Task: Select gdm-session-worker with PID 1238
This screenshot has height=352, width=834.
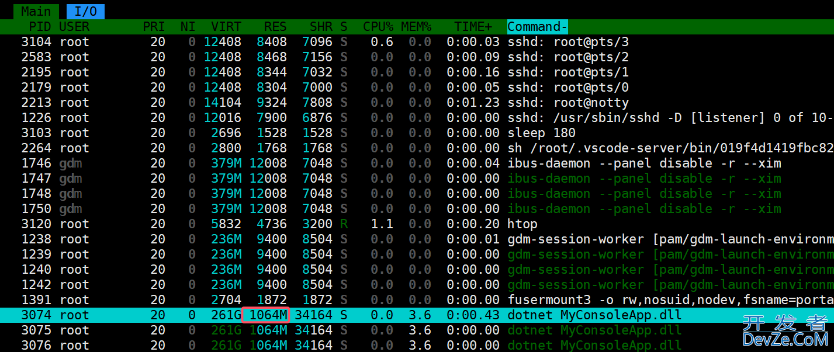Action: pos(417,239)
